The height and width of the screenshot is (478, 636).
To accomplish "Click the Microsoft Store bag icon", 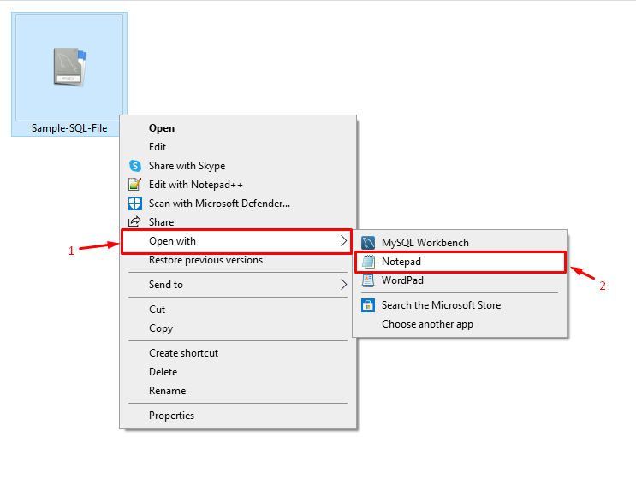I will tap(368, 305).
